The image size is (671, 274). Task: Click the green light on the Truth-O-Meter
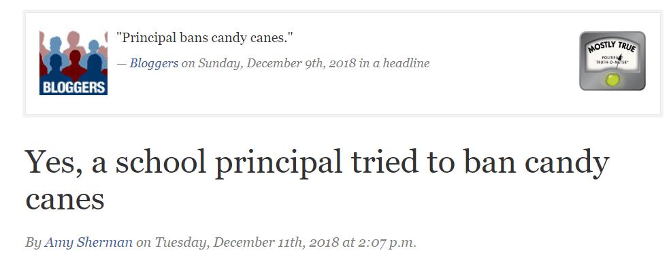[612, 80]
